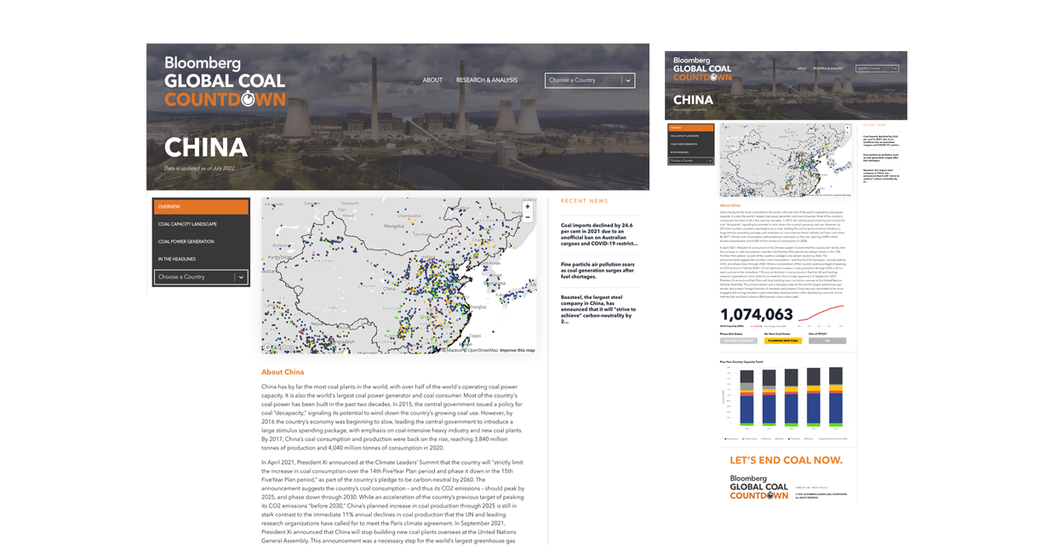The height and width of the screenshot is (545, 1047).
Task: Open RESEARCH & ANALYSIS in the small preview header
Action: tap(827, 68)
